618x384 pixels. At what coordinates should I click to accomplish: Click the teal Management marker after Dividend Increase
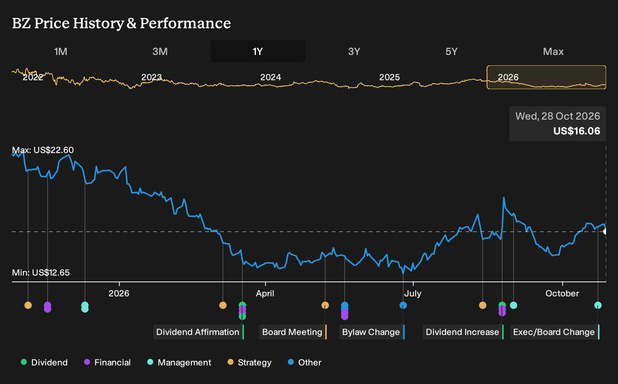pyautogui.click(x=514, y=305)
